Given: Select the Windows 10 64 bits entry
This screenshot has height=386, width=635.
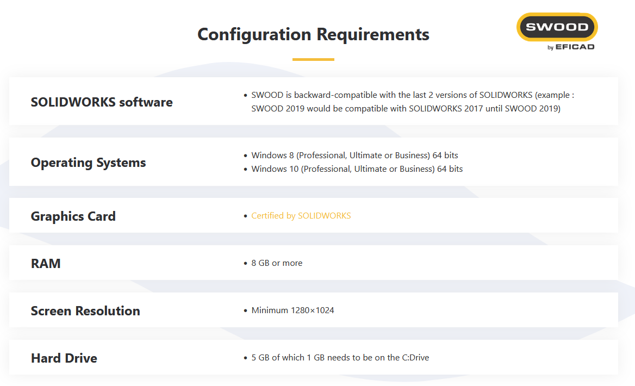Looking at the screenshot, I should [x=357, y=169].
